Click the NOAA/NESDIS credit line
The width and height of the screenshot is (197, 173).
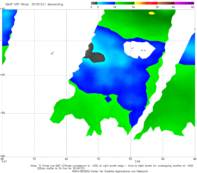coord(110,171)
